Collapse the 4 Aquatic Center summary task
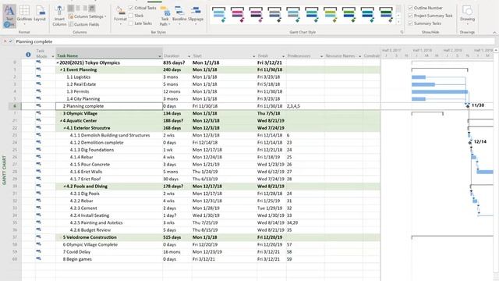Screen dimensions: 499x281 click(x=61, y=121)
